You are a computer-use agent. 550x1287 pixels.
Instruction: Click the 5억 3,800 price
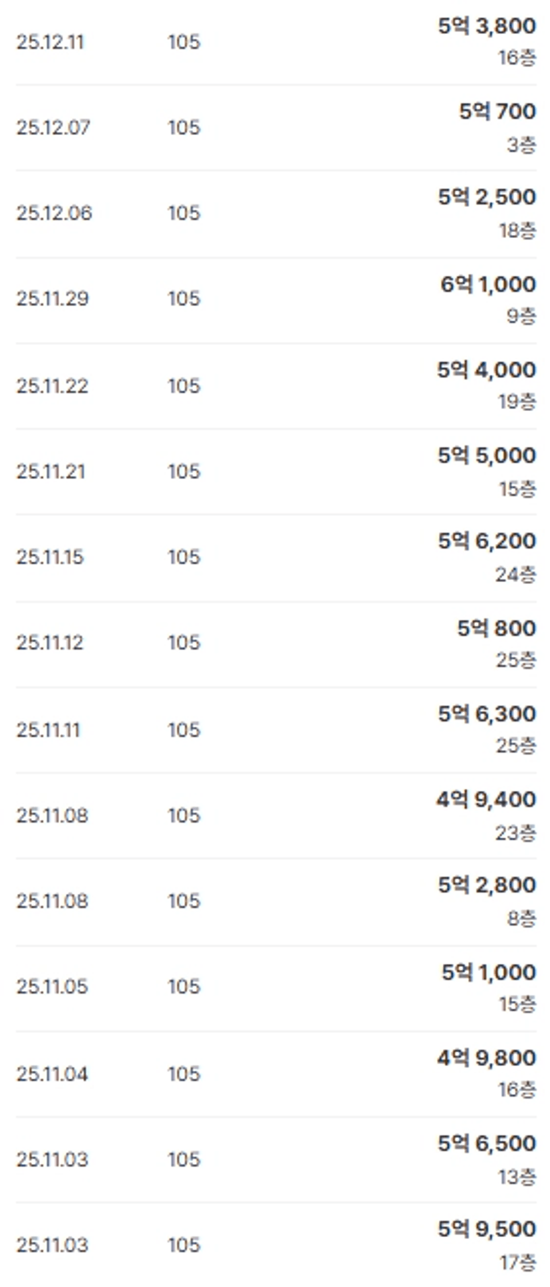tap(486, 27)
